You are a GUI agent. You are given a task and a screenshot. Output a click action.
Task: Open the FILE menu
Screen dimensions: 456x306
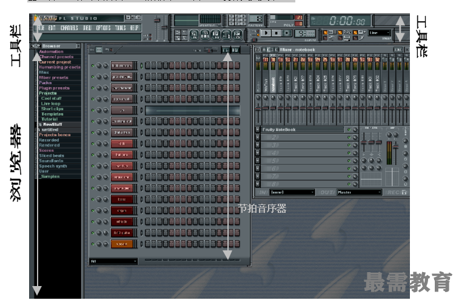pyautogui.click(x=41, y=28)
